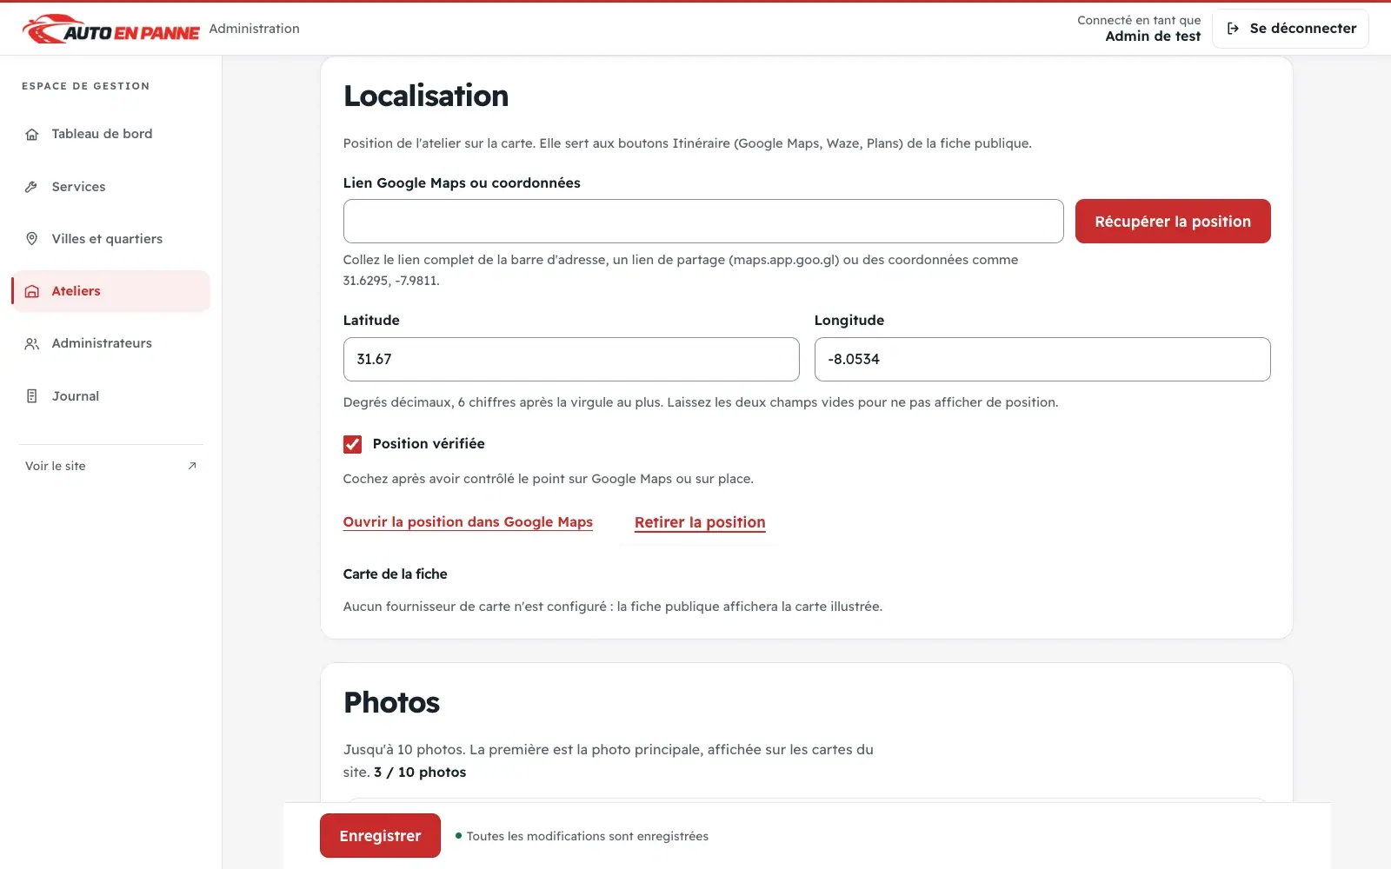Open Ouvrir la position dans Google Maps link
Screen dimensions: 1391x869
pos(468,522)
